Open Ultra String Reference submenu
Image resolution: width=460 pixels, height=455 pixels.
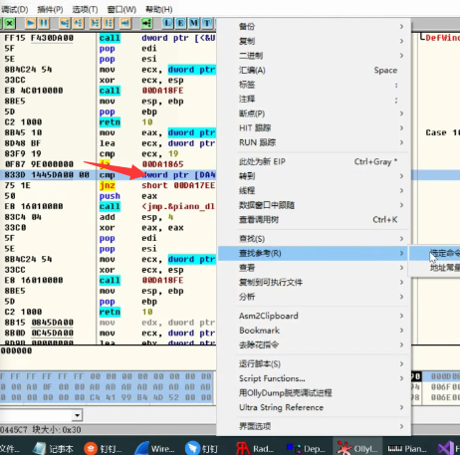pyautogui.click(x=314, y=407)
